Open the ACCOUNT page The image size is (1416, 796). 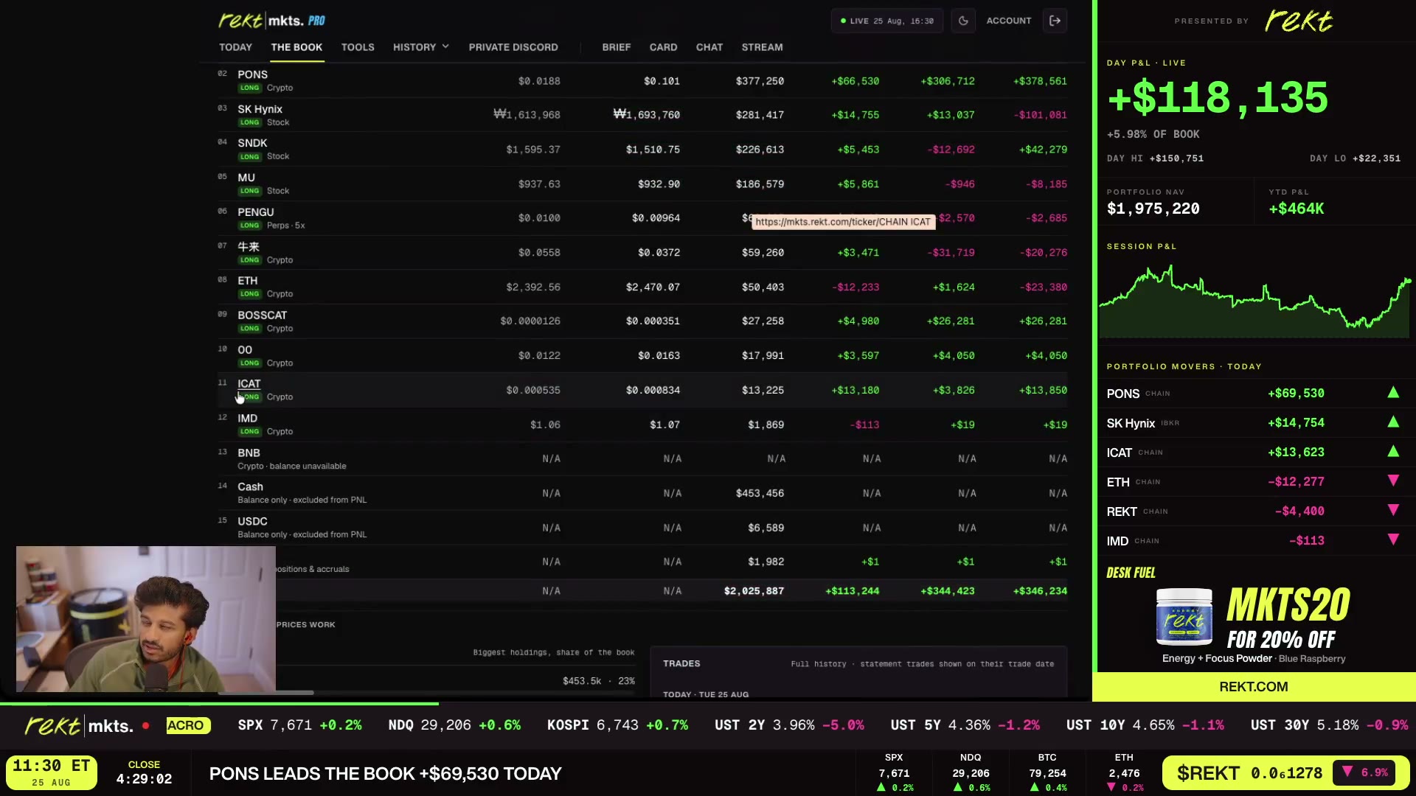tap(1009, 21)
